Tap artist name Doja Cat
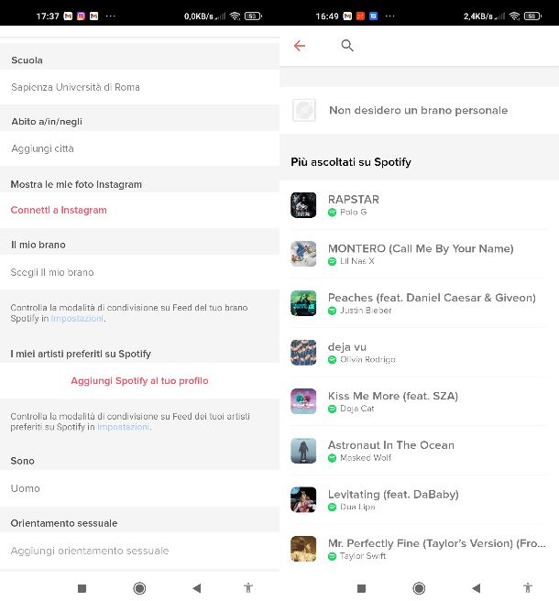This screenshot has width=559, height=601. (357, 409)
